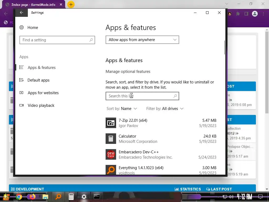
Task: Go back using the Settings back arrow
Action: point(22,13)
